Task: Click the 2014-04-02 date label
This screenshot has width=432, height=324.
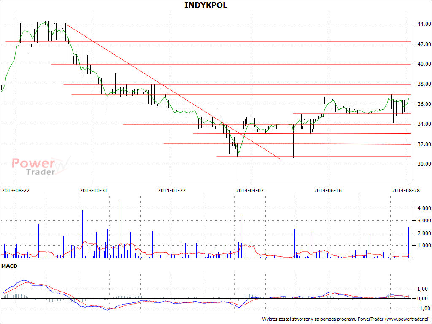Action: click(250, 190)
